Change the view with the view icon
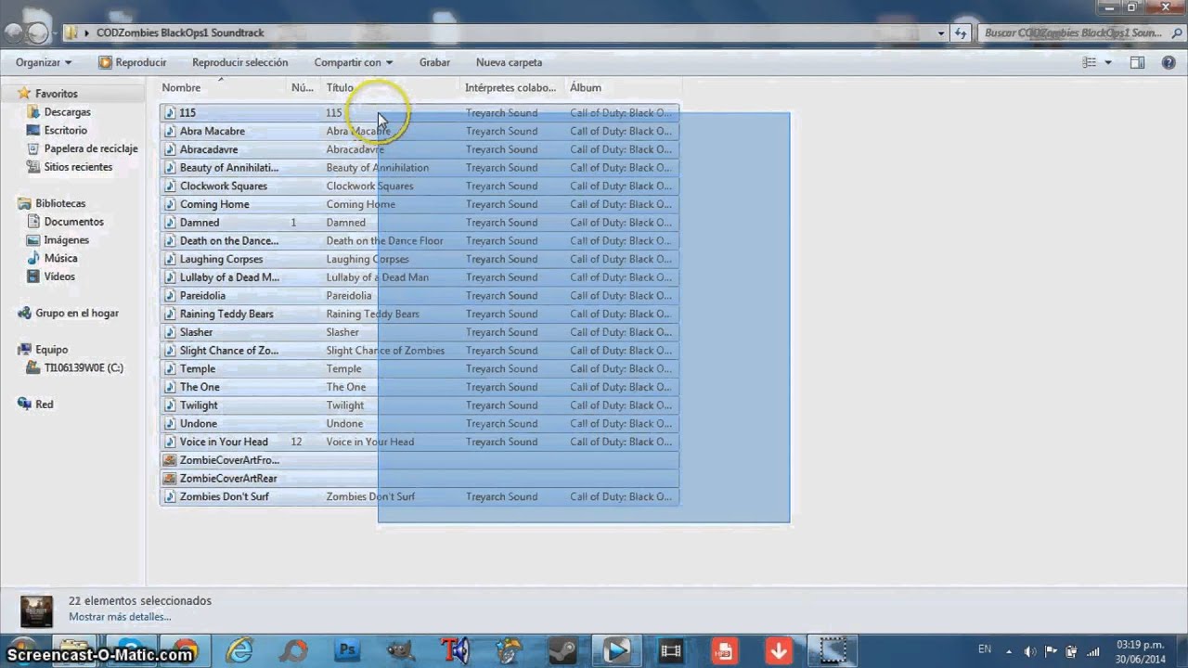The width and height of the screenshot is (1188, 668). pyautogui.click(x=1090, y=62)
